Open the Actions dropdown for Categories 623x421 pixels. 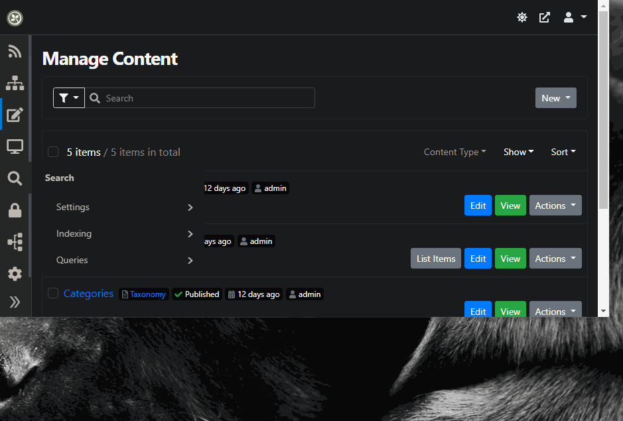point(555,311)
